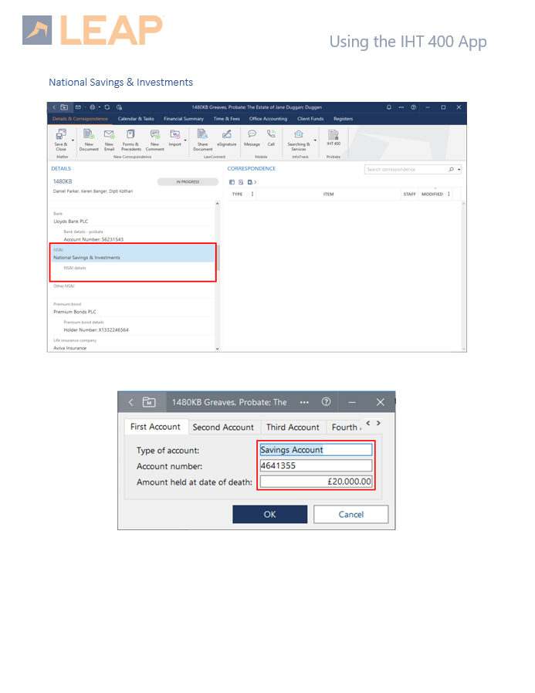Open the eSignature tool
Screen dimensions: 535x693
click(x=226, y=134)
